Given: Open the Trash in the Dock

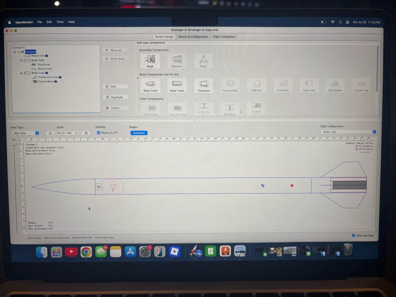Looking at the screenshot, I should click(348, 249).
